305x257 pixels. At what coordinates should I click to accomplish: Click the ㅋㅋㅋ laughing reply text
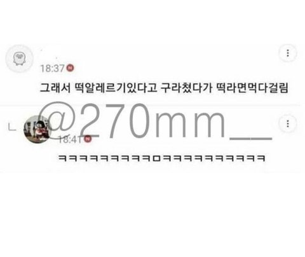point(161,158)
